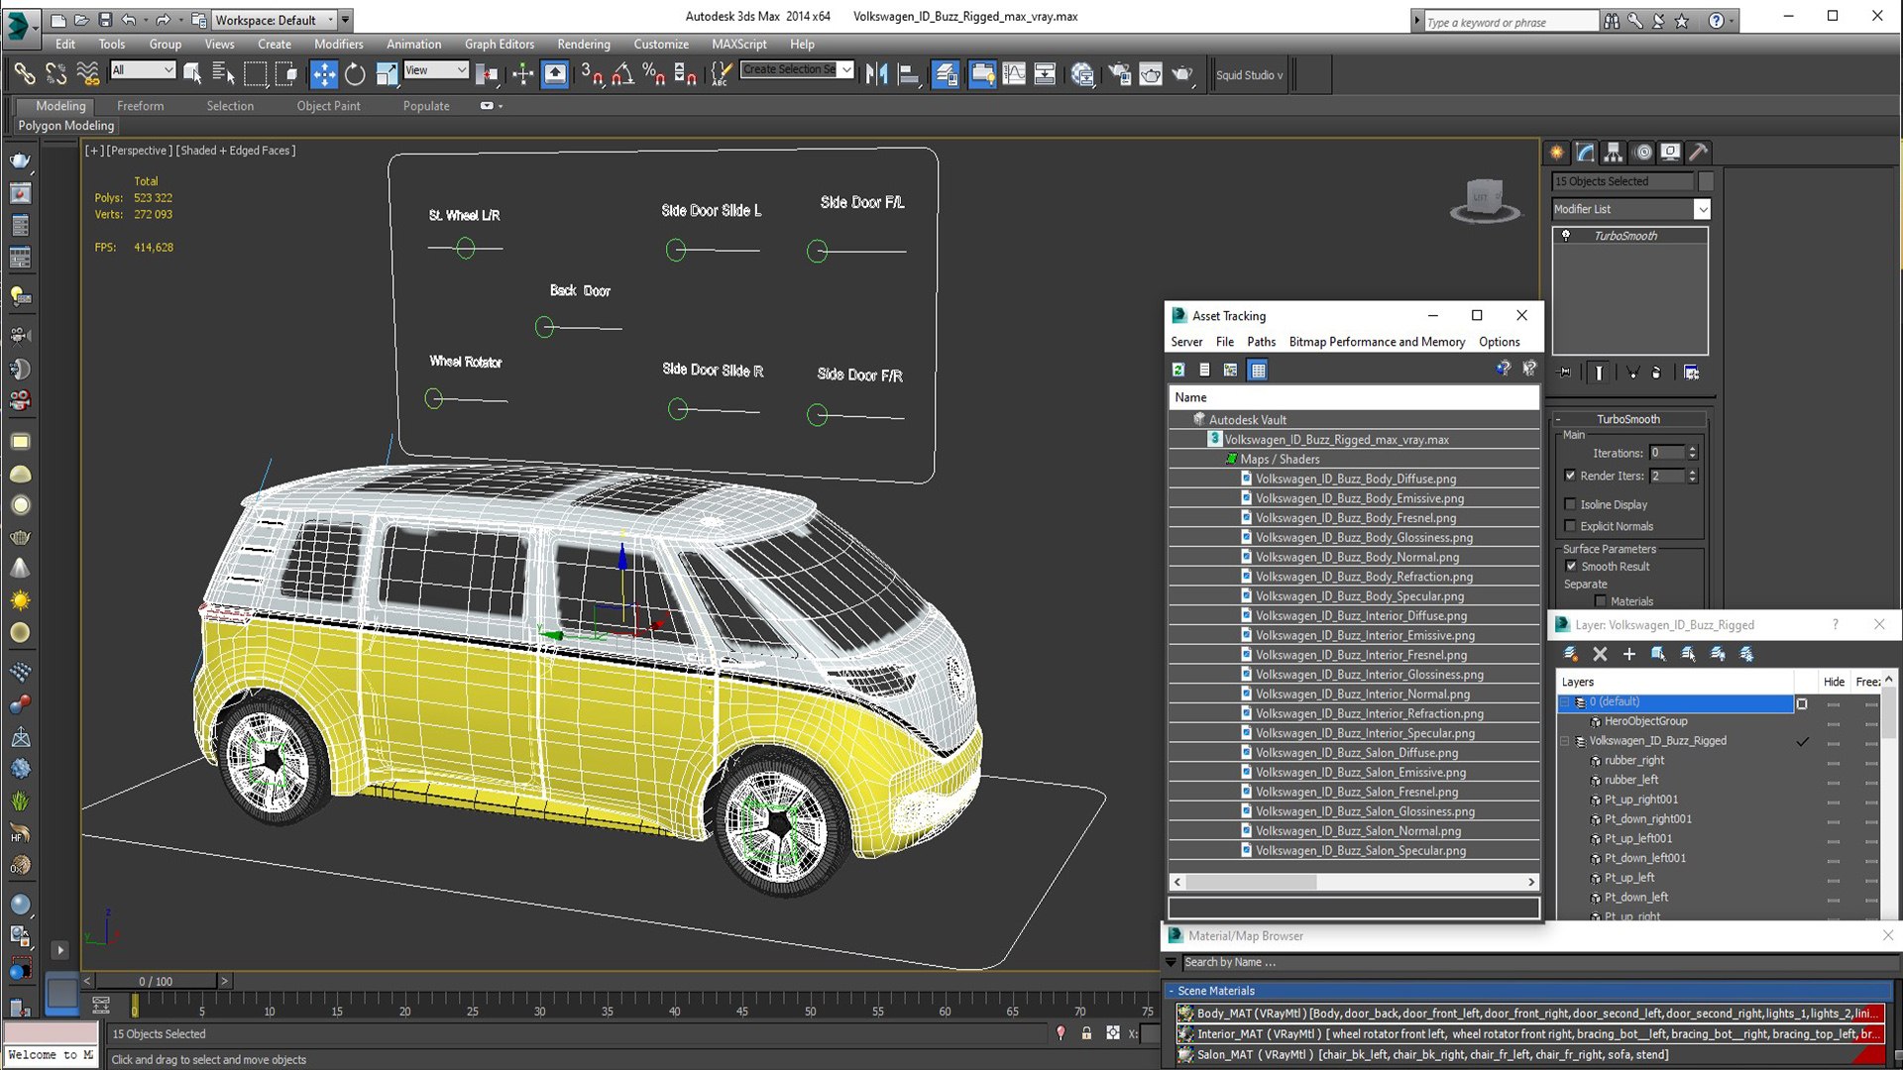Open the Material Editor icon
This screenshot has height=1070, width=1903.
click(x=1082, y=74)
